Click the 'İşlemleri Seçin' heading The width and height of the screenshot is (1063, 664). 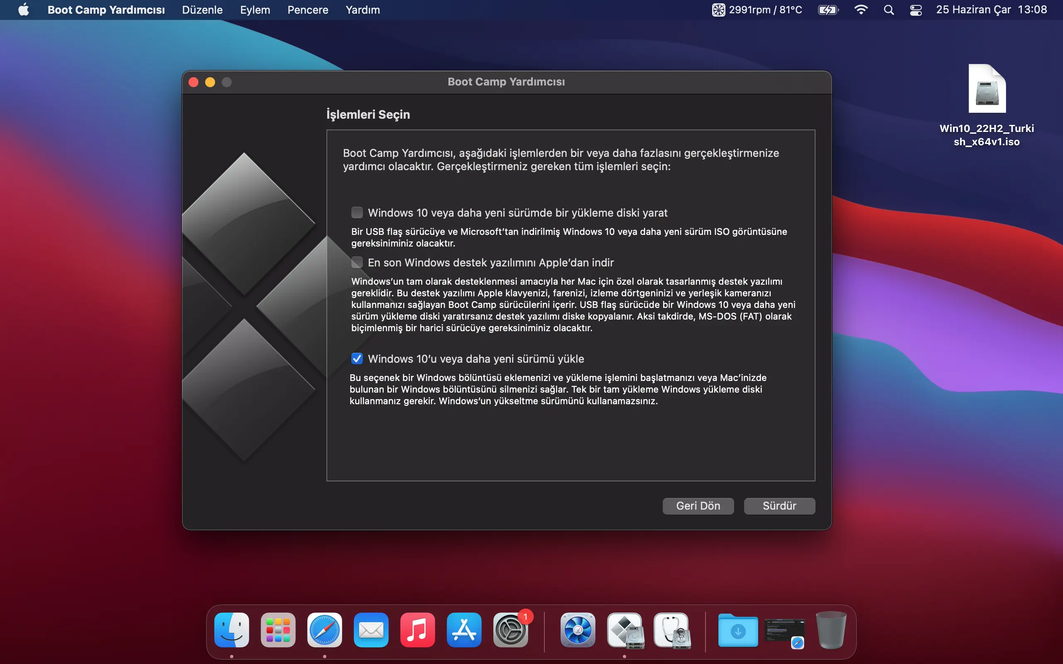(x=368, y=115)
